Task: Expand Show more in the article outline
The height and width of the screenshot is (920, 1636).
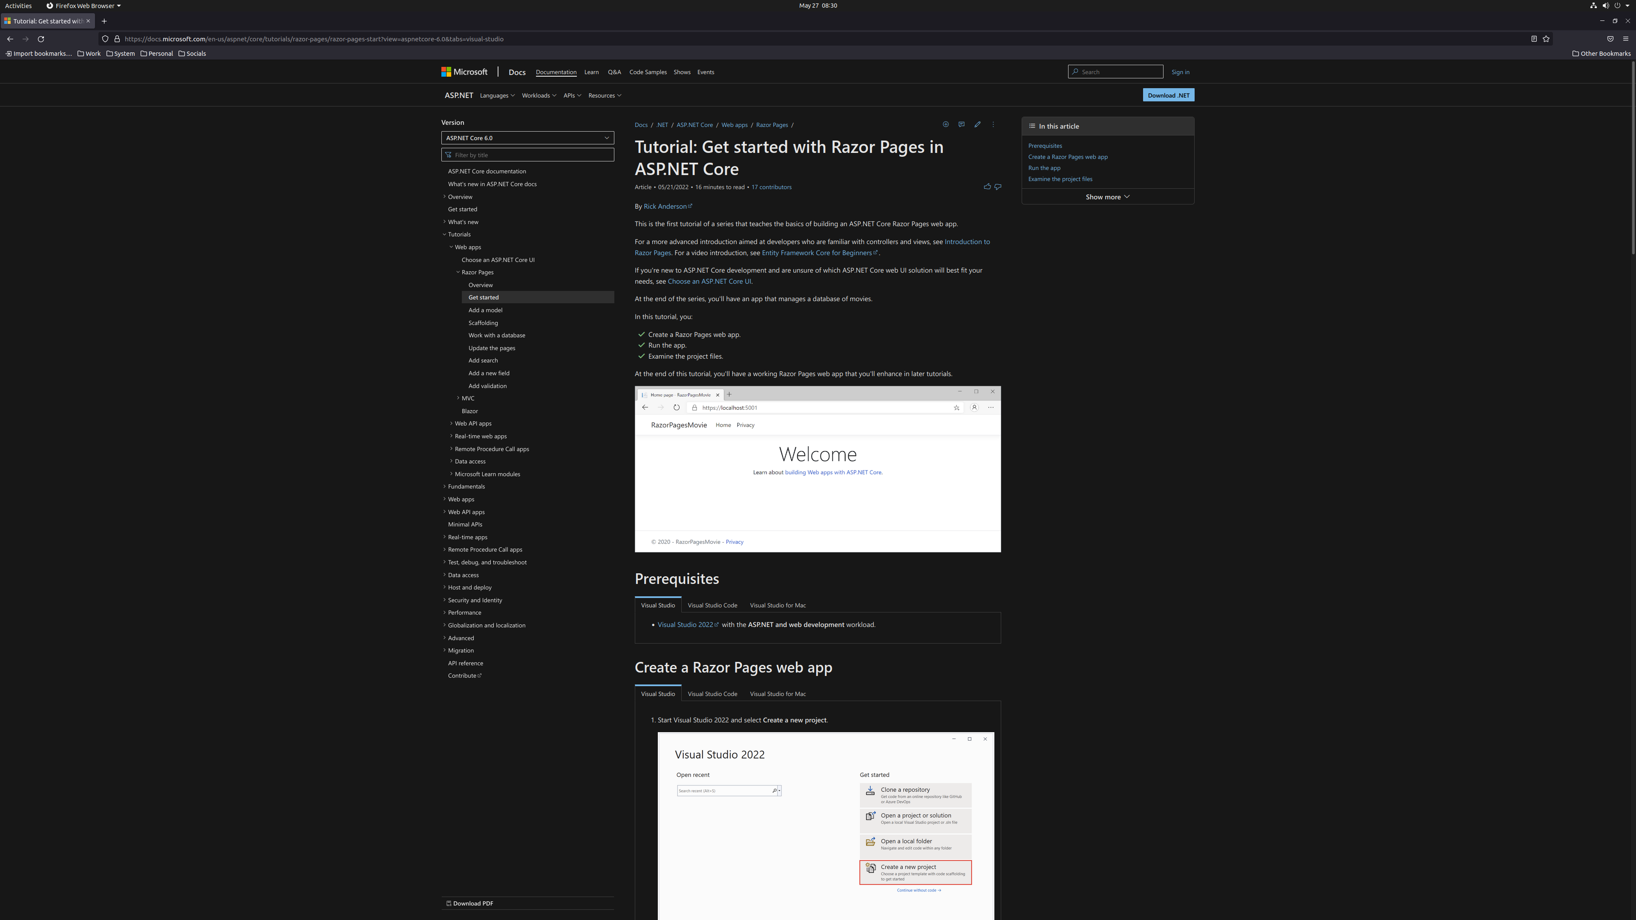Action: pyautogui.click(x=1108, y=197)
